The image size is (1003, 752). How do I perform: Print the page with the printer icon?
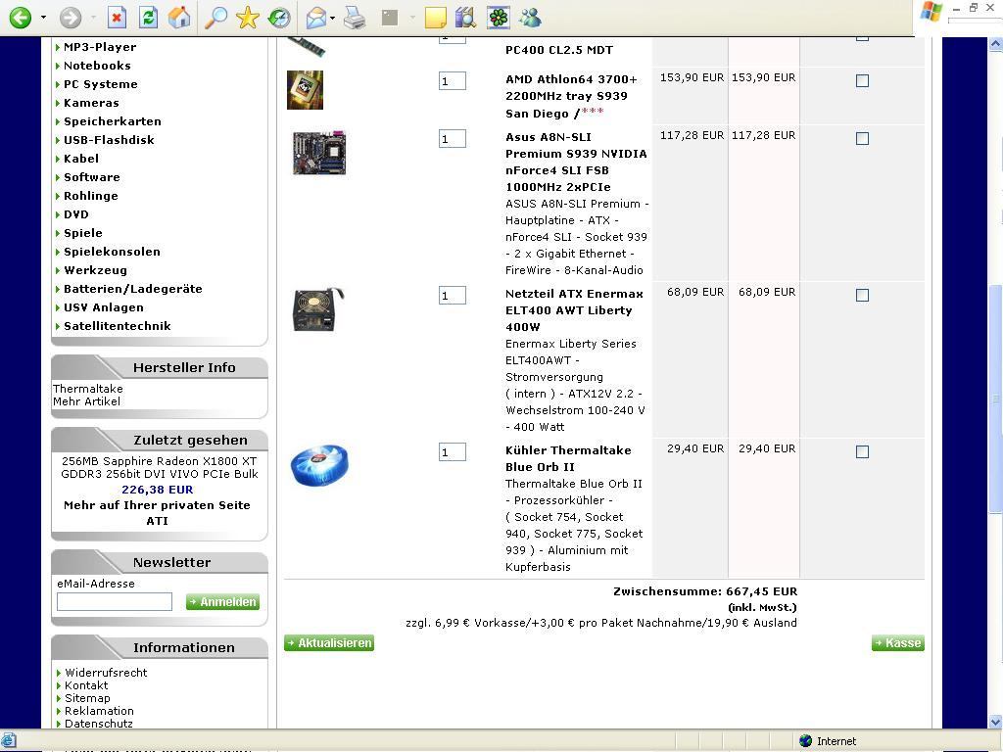(x=355, y=18)
